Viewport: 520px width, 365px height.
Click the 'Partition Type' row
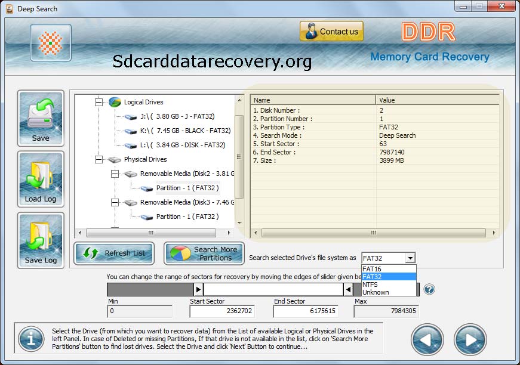(375, 127)
